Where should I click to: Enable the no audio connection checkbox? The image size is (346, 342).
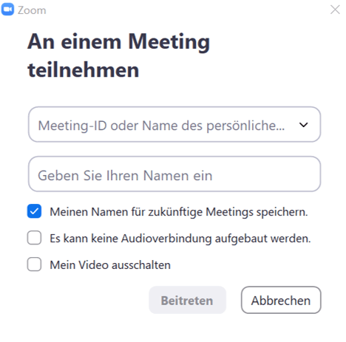pos(34,238)
